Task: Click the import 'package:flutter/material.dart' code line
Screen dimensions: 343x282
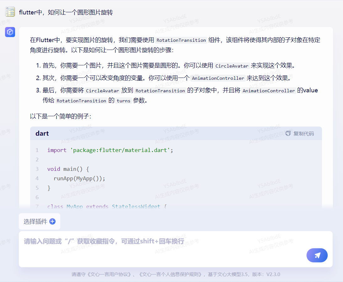Action: pyautogui.click(x=110, y=150)
